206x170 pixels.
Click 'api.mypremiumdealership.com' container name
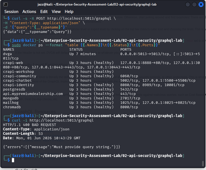(33, 94)
